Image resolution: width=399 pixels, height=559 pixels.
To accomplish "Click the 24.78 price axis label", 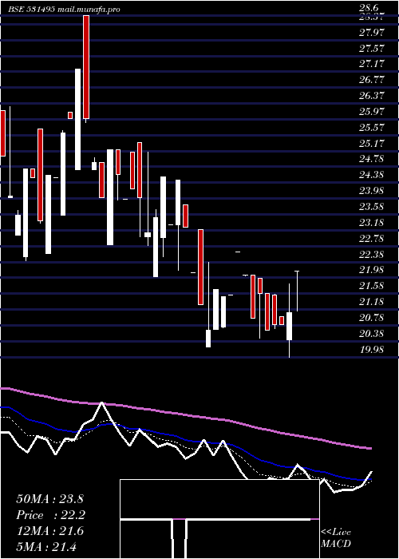I will 372,159.
